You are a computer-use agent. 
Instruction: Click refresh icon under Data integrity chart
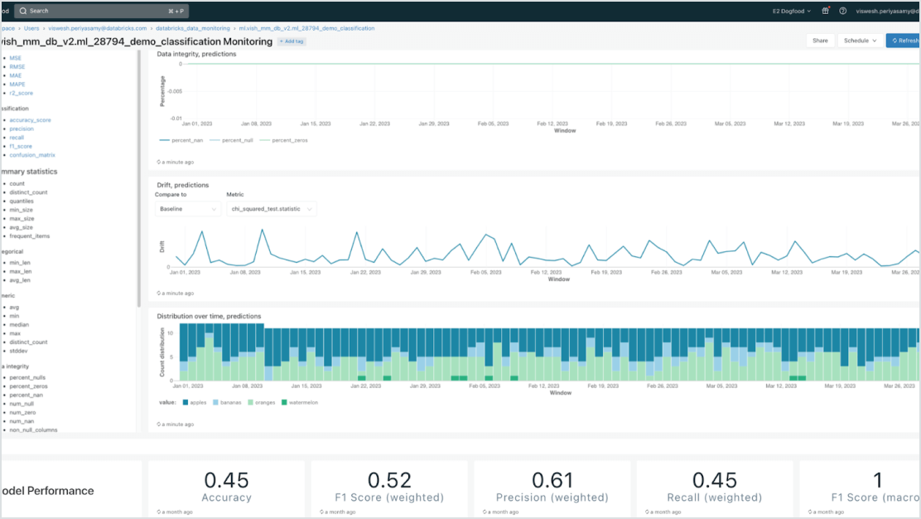[159, 162]
